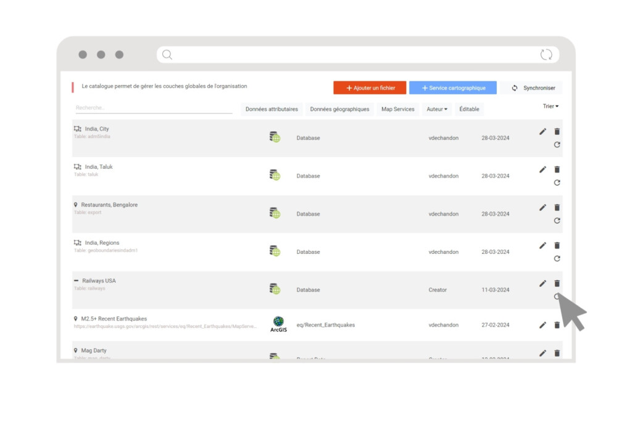This screenshot has height=421, width=632.
Task: Click the browser reload icon in address bar
Action: (546, 55)
